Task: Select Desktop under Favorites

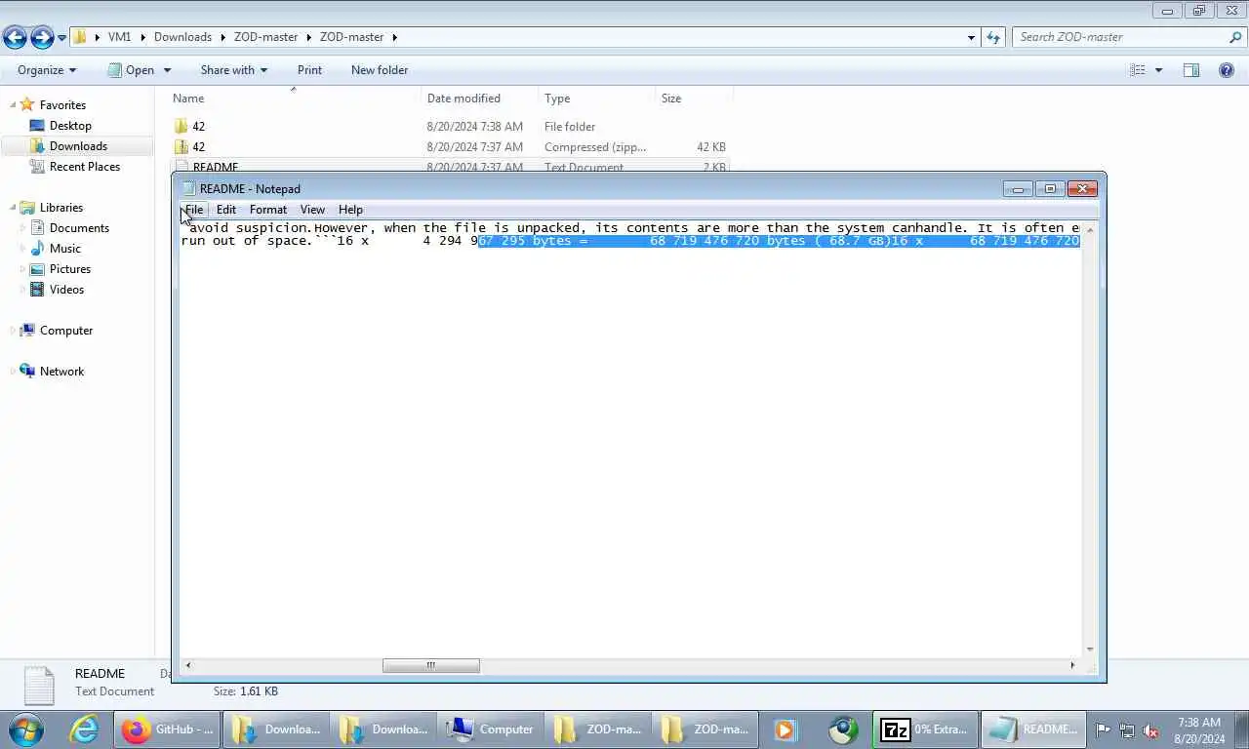Action: (x=70, y=126)
